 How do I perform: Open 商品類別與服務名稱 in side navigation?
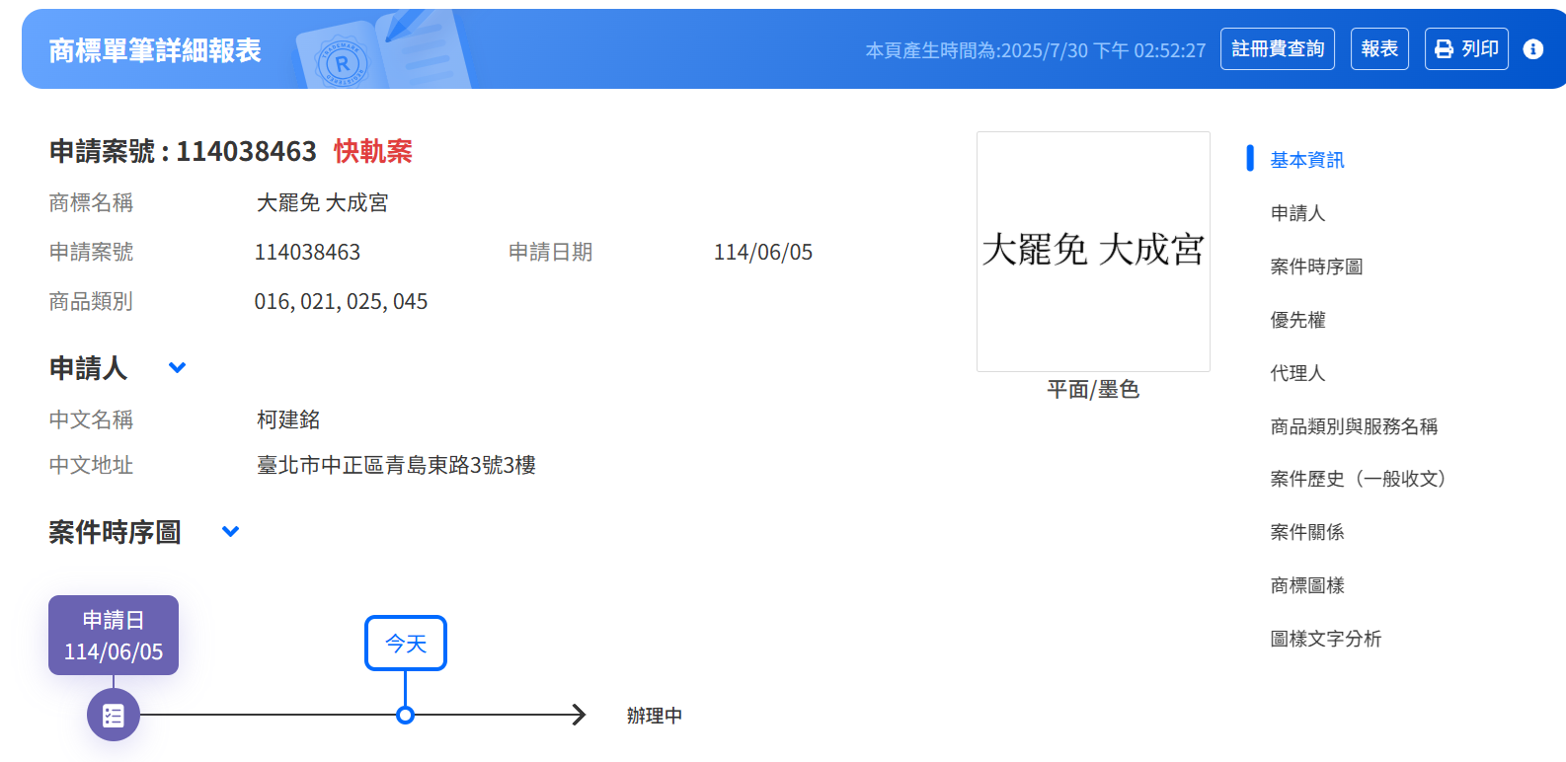click(1354, 426)
